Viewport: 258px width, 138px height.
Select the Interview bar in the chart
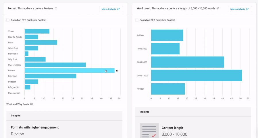pyautogui.click(x=50, y=76)
